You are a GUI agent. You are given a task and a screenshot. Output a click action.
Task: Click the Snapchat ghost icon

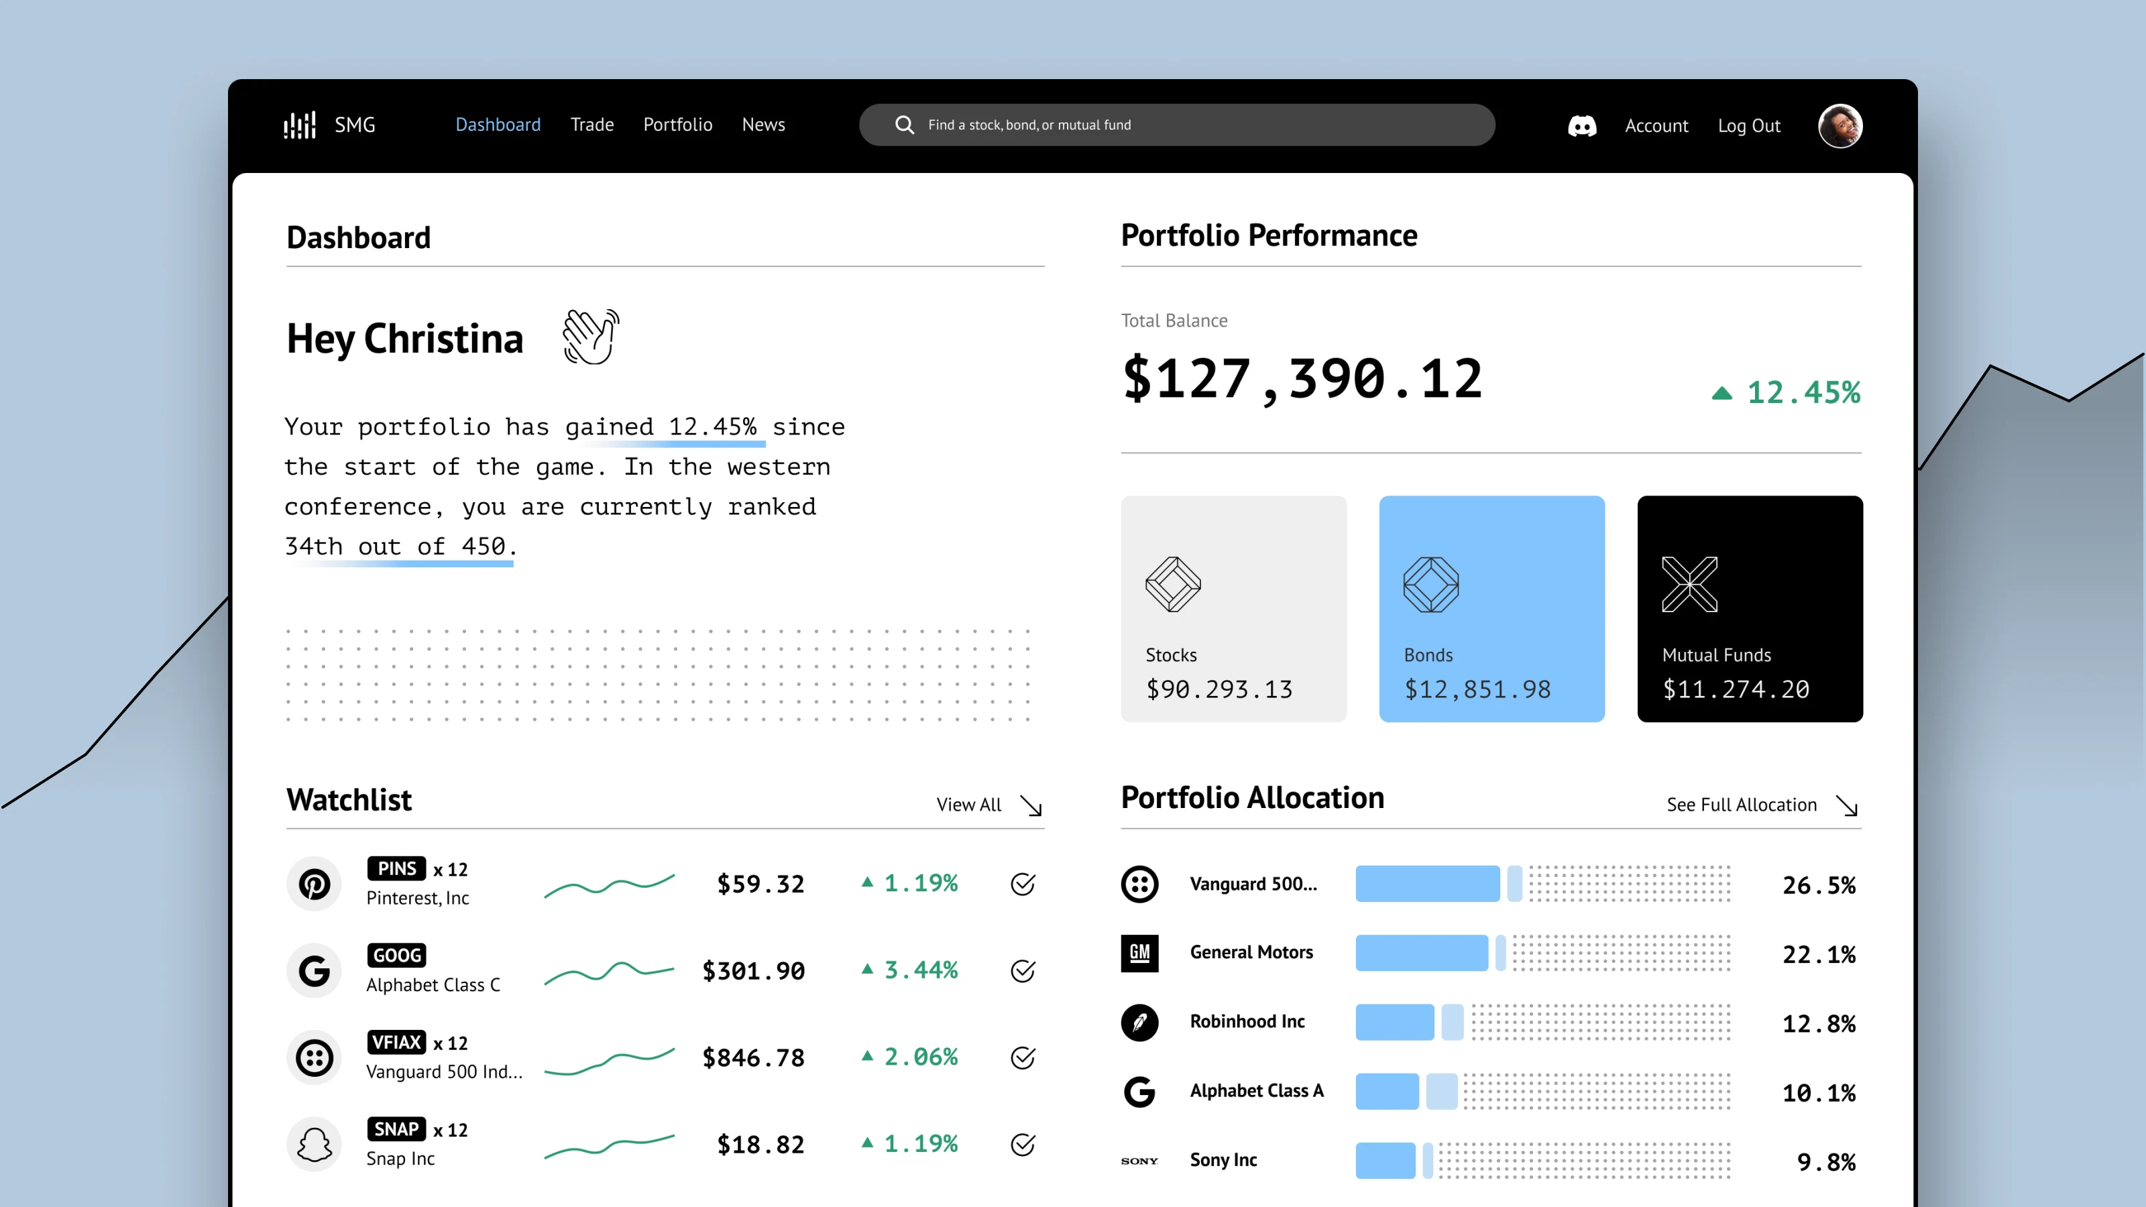coord(314,1145)
